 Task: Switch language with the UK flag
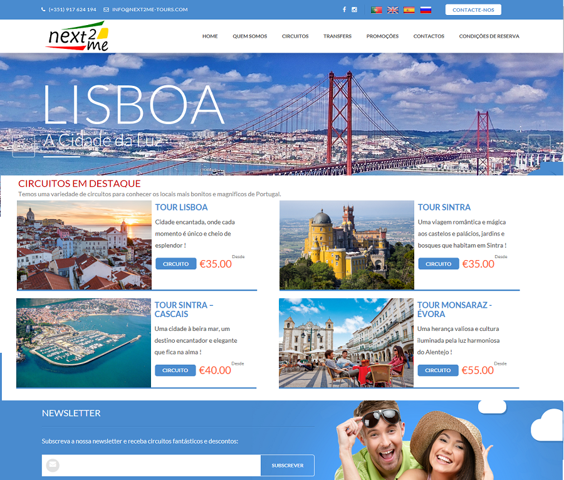393,9
